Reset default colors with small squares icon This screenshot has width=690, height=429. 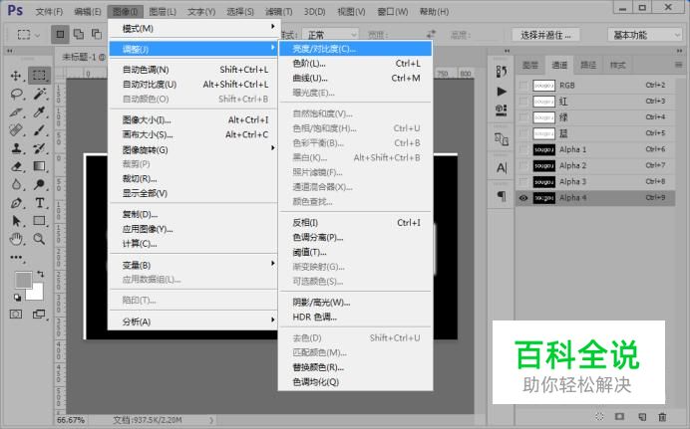click(x=18, y=298)
